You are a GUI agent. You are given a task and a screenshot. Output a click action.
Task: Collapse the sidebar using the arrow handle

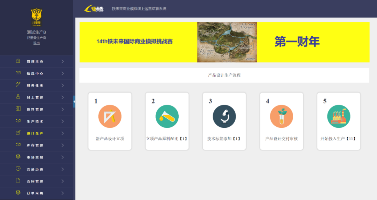pyautogui.click(x=74, y=102)
